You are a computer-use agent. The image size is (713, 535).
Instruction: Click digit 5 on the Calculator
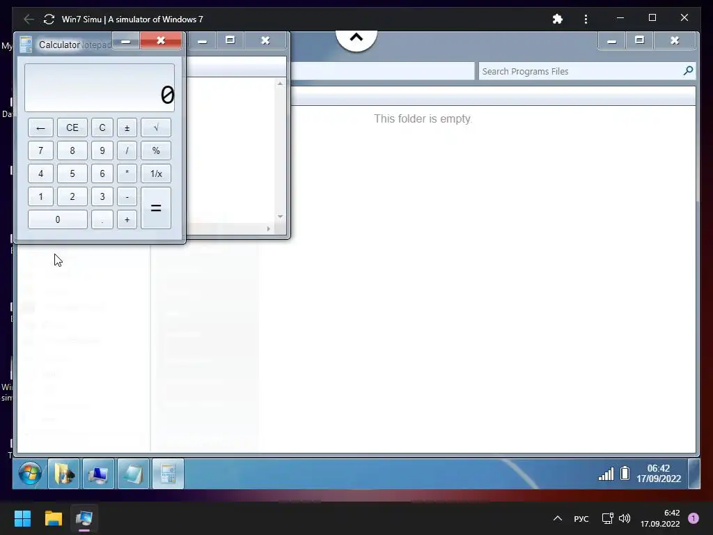click(x=72, y=173)
